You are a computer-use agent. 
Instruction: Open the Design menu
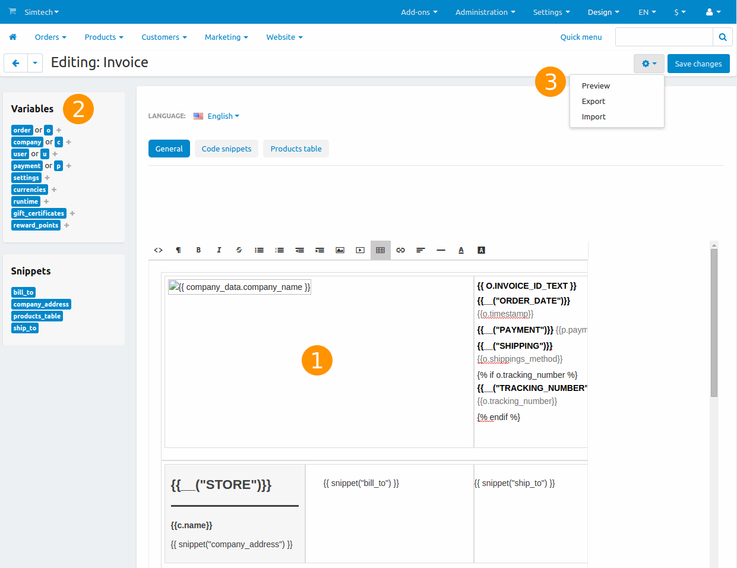coord(603,12)
